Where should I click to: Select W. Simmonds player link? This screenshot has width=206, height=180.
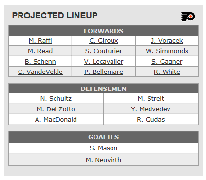[167, 51]
